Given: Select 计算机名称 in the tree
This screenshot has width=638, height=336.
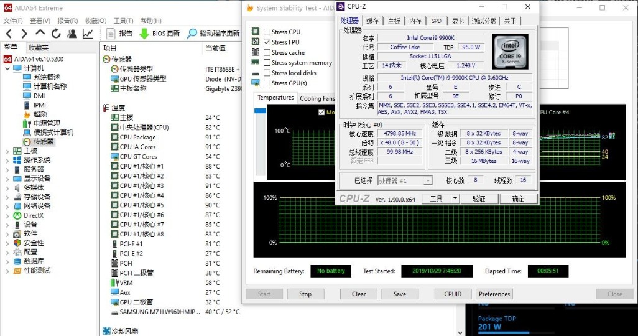Looking at the screenshot, I should click(x=50, y=86).
